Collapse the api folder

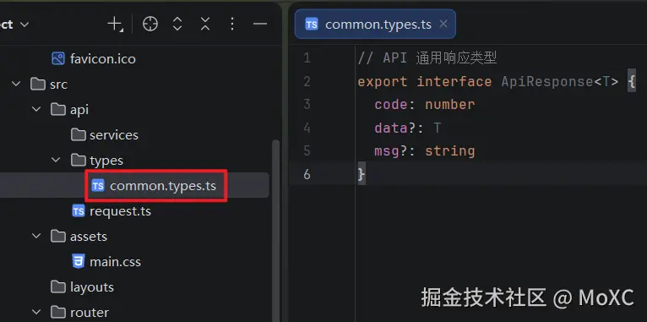[36, 109]
